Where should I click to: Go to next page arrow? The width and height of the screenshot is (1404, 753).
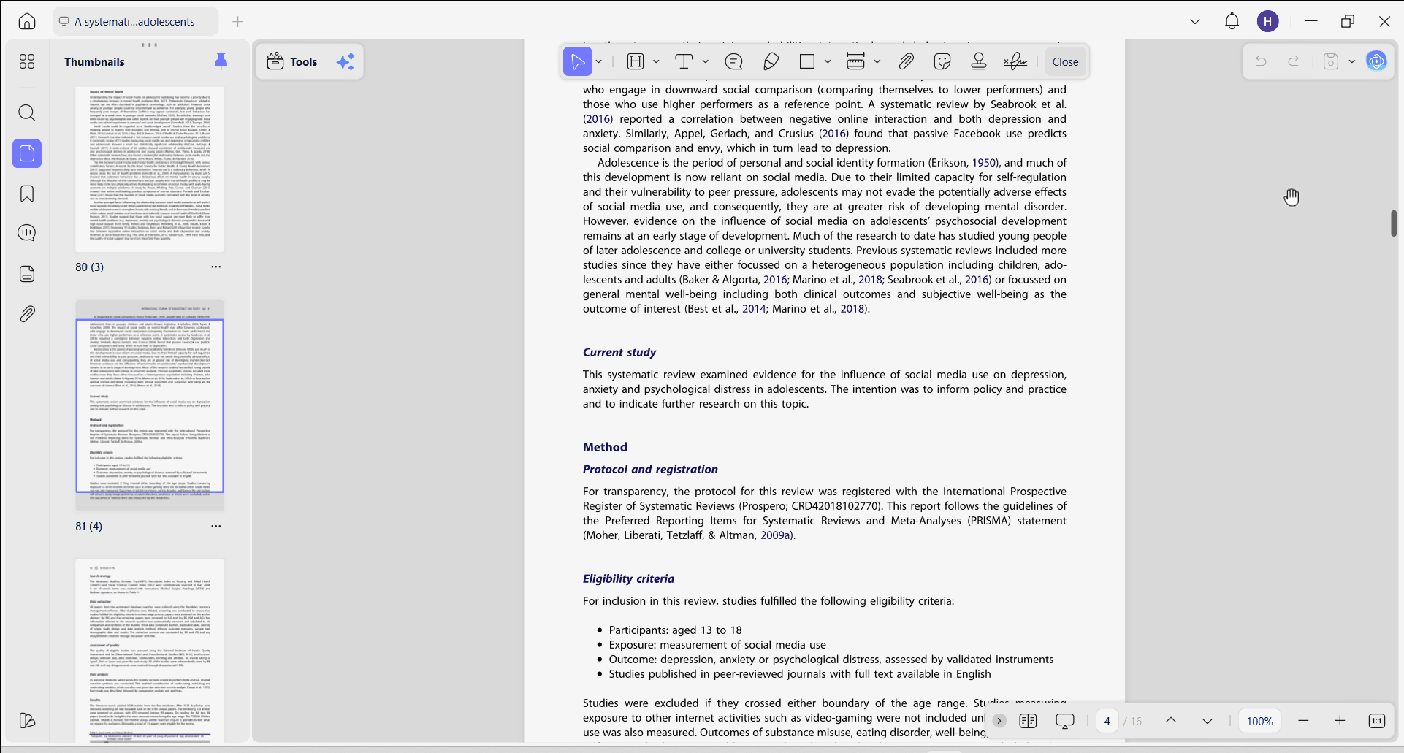click(1207, 721)
